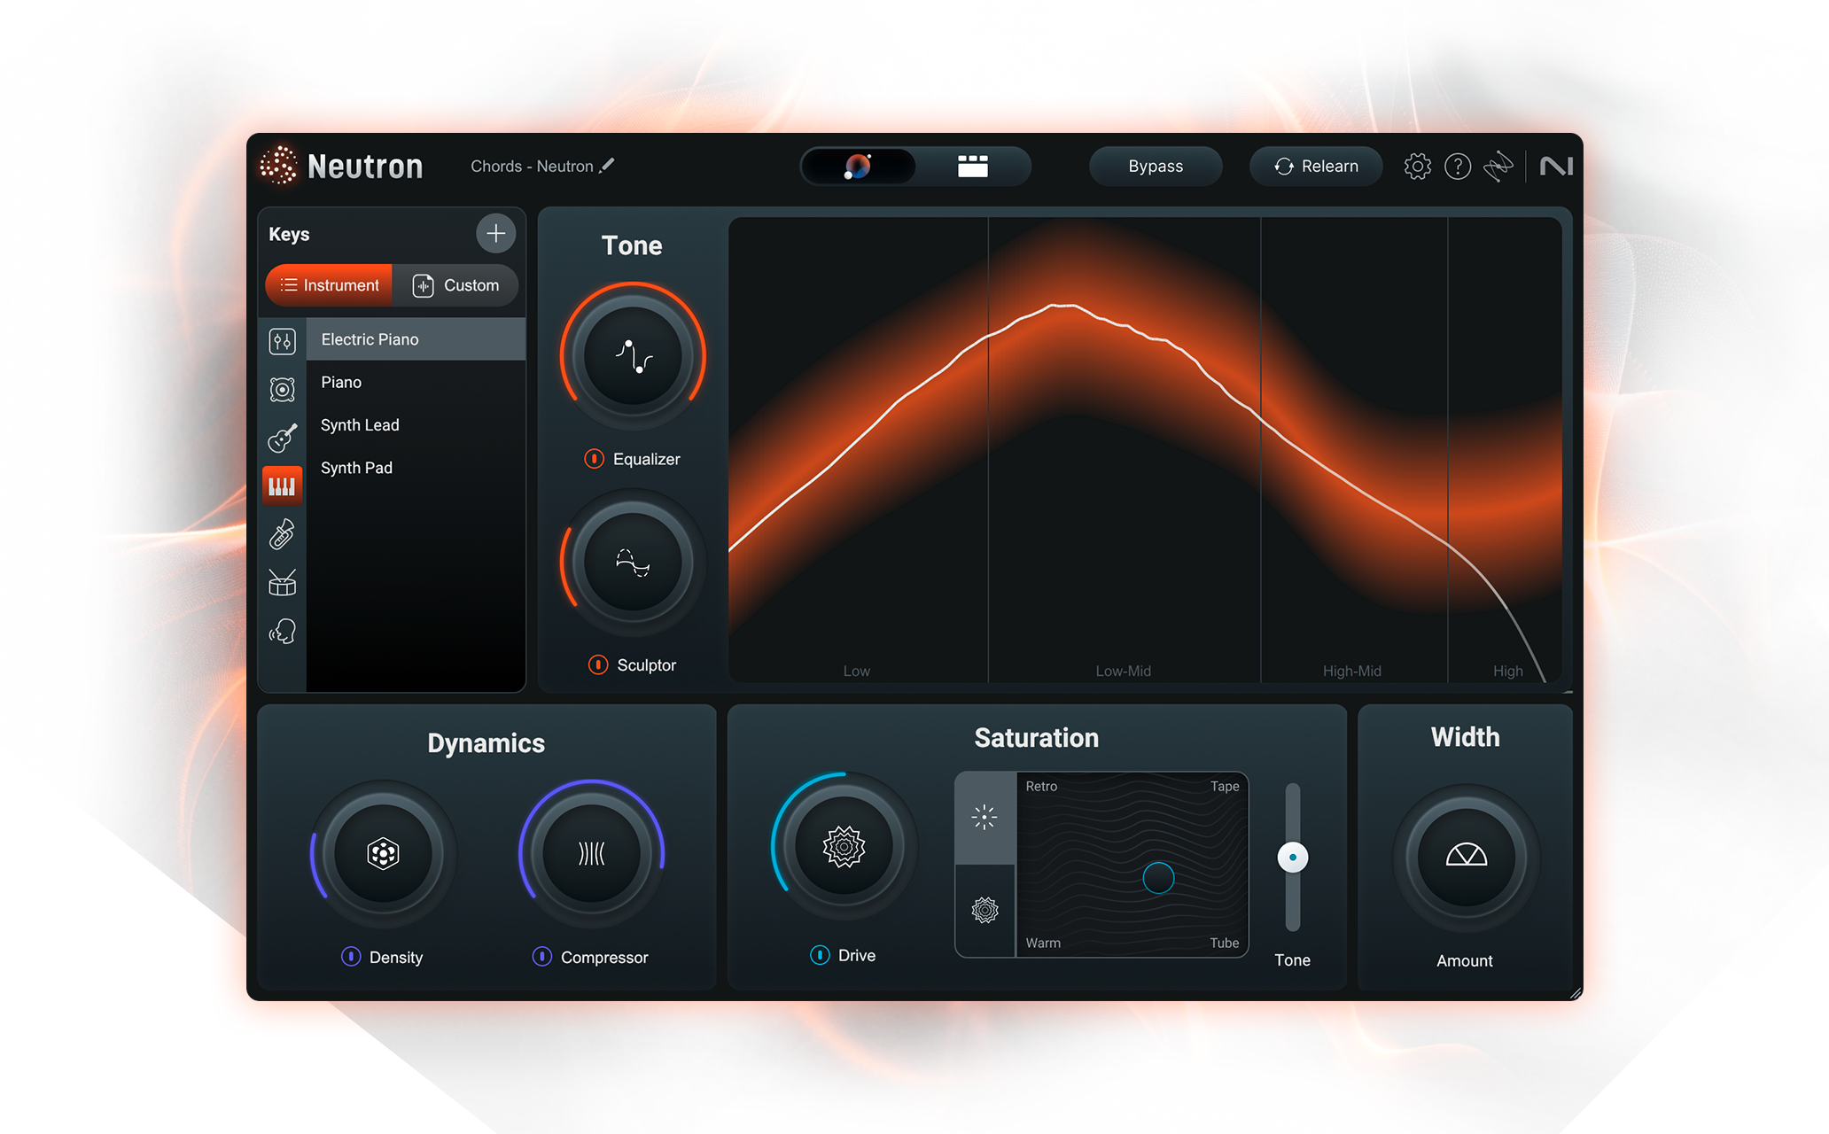The image size is (1829, 1134).
Task: Select the keys piano category icon
Action: pyautogui.click(x=282, y=485)
